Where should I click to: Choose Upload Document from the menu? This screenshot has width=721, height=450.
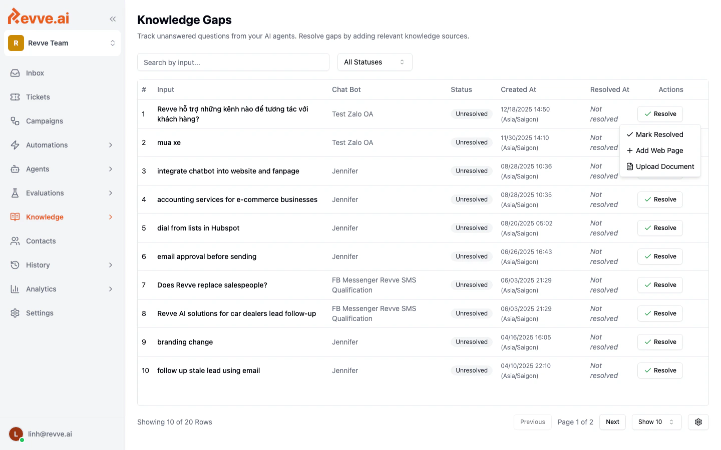click(x=660, y=166)
